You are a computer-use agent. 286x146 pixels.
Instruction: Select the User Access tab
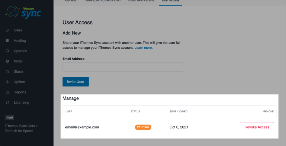pyautogui.click(x=170, y=1)
